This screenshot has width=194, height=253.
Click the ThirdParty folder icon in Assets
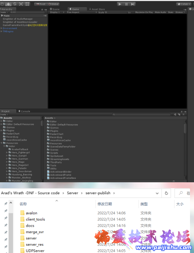(x=48, y=162)
